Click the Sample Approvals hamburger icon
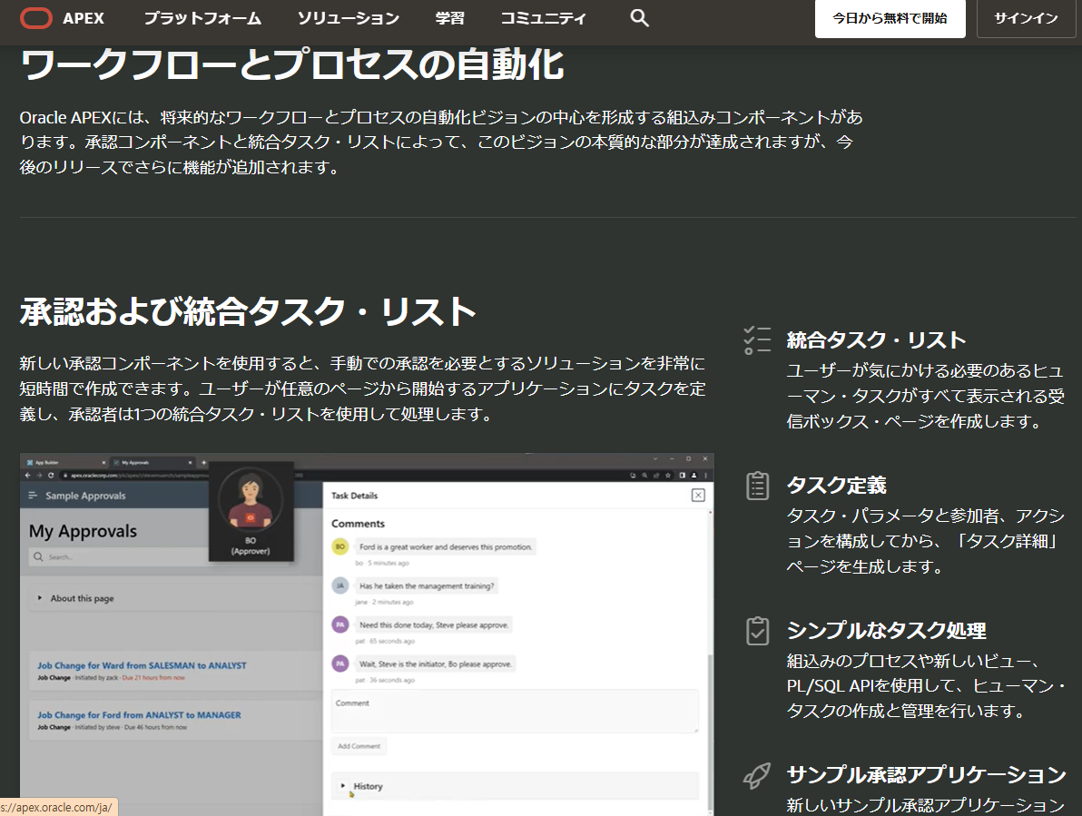This screenshot has width=1082, height=816. [33, 496]
